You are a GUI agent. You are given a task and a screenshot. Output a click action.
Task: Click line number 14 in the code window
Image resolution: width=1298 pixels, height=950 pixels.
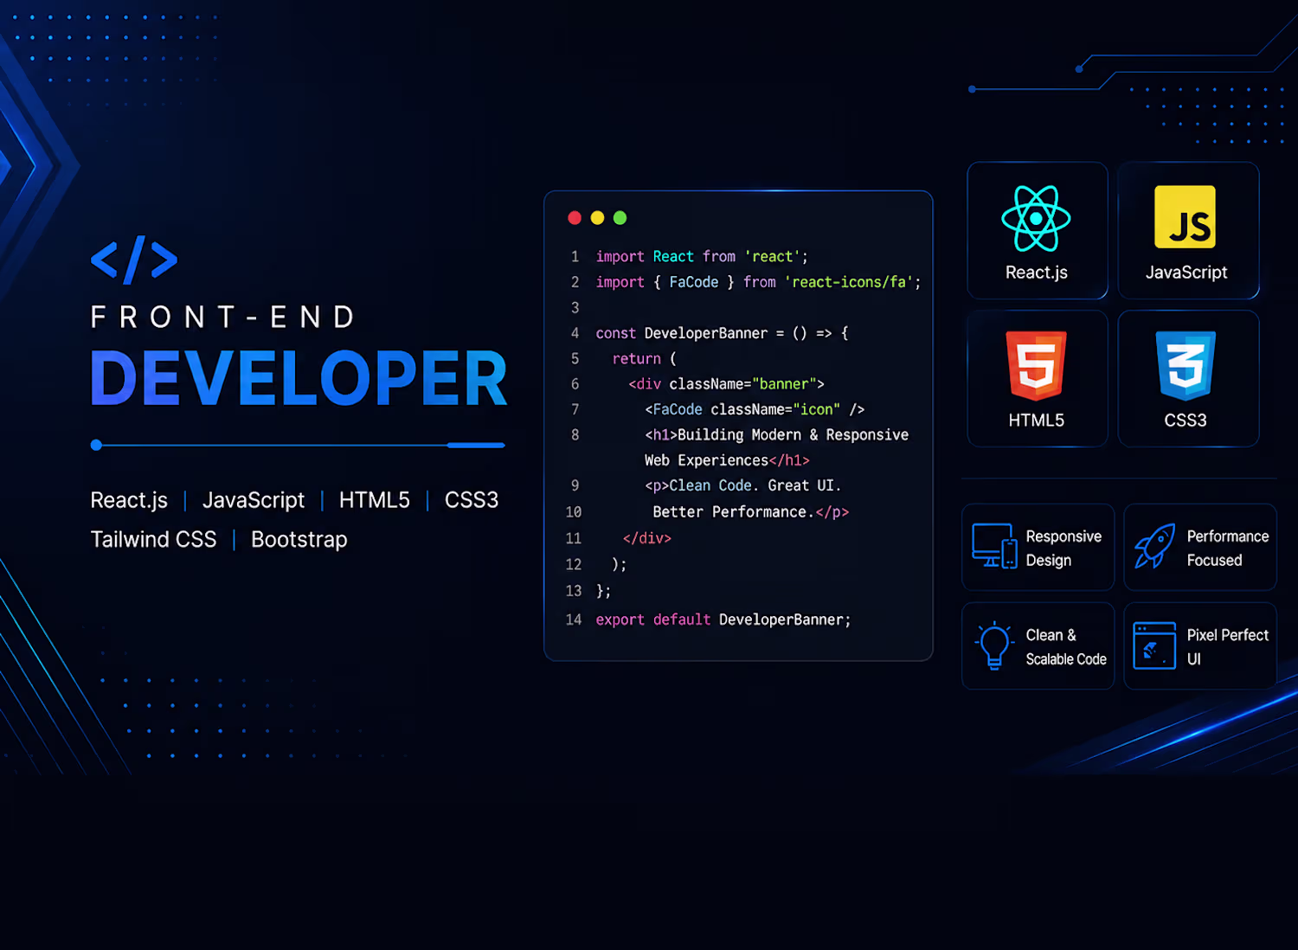tap(574, 620)
